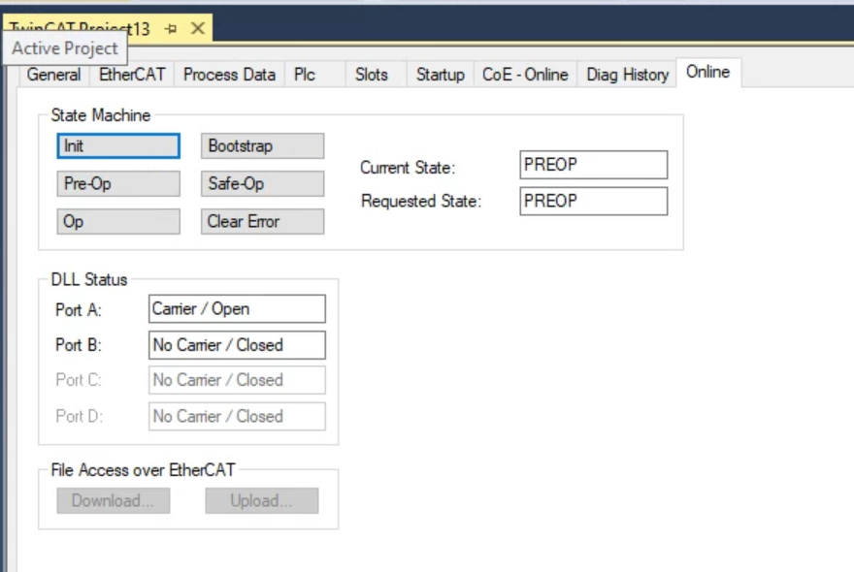Select the Online tab
Image resolution: width=854 pixels, height=572 pixels.
708,72
